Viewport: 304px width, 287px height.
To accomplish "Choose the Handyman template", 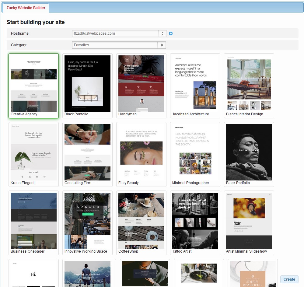I will [x=141, y=83].
